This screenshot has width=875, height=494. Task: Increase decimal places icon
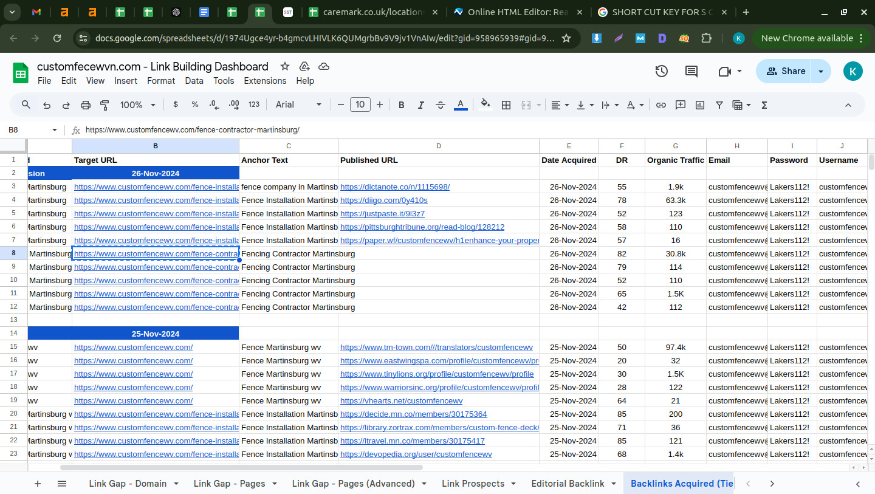[234, 105]
